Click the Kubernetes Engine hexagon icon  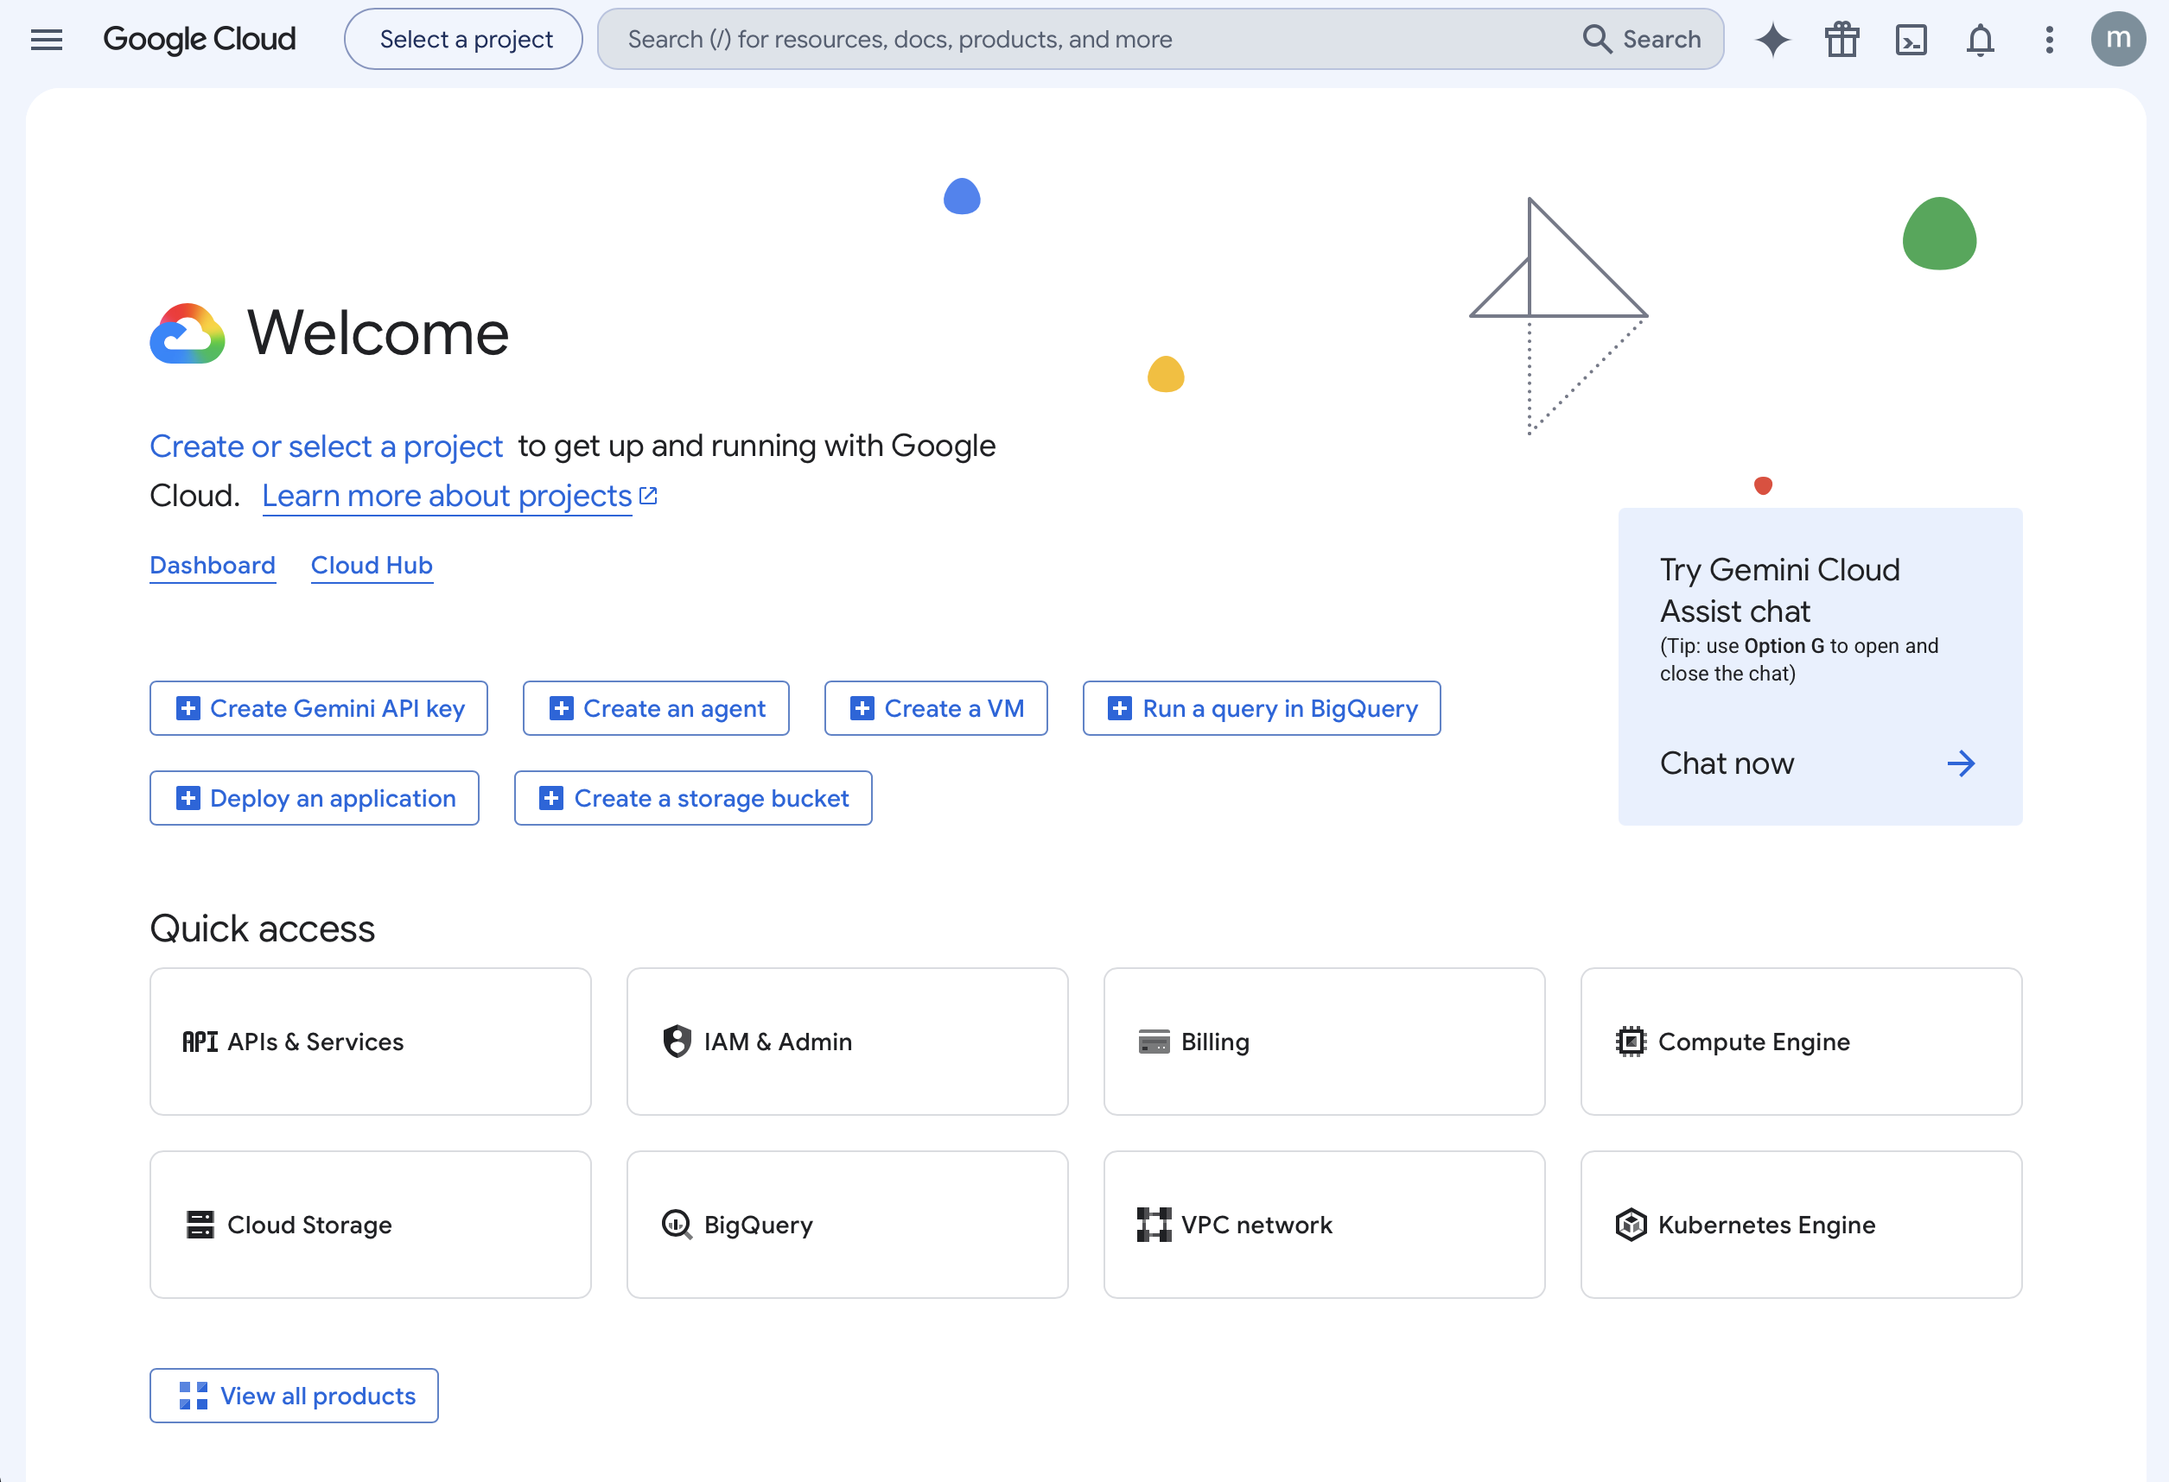(1631, 1225)
